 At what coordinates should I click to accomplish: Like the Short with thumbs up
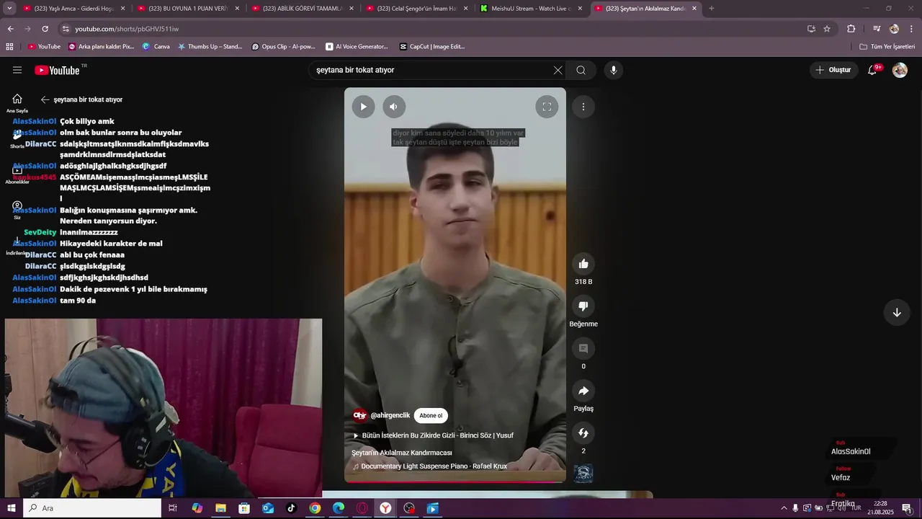click(x=583, y=264)
